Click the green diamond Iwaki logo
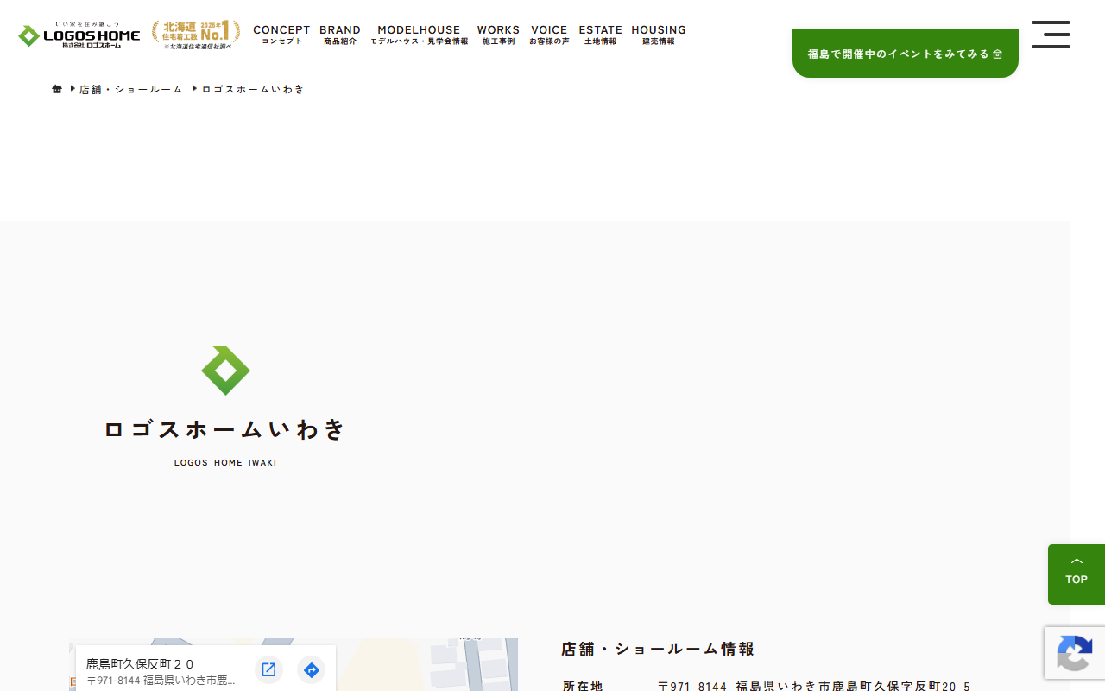Screen dimensions: 1105x691 (225, 371)
